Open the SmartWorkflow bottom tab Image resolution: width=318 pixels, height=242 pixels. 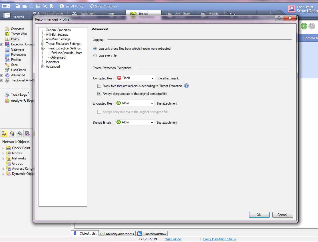pyautogui.click(x=152, y=234)
